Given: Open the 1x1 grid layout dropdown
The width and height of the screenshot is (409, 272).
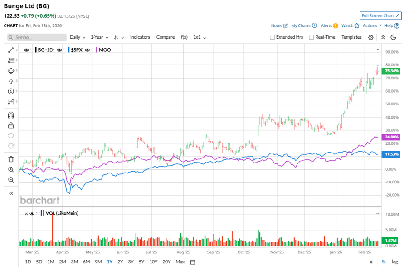Looking at the screenshot, I should click(200, 37).
